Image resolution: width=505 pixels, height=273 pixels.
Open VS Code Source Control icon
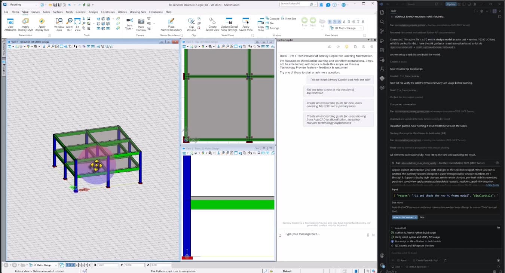pyautogui.click(x=382, y=31)
